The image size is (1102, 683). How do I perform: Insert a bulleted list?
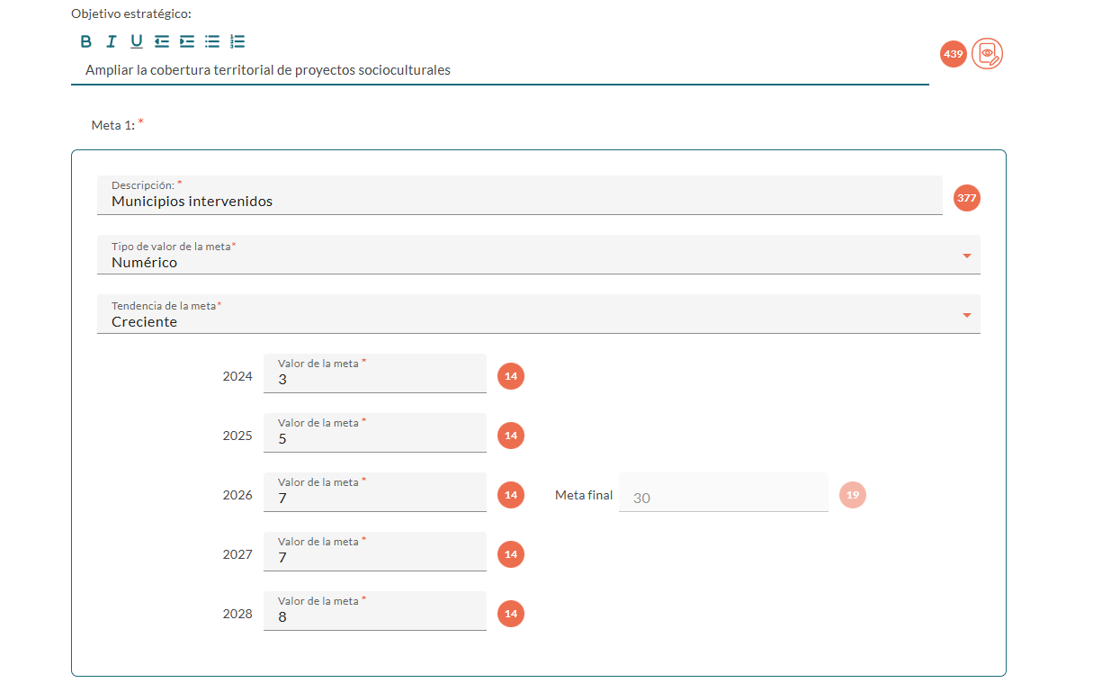pos(212,41)
